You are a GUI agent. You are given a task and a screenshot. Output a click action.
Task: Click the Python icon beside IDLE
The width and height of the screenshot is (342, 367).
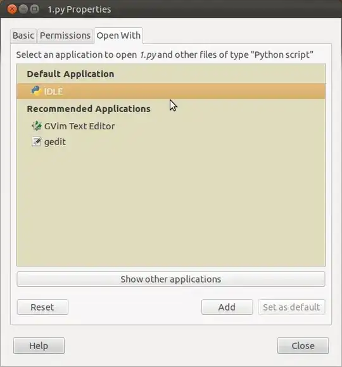(36, 91)
